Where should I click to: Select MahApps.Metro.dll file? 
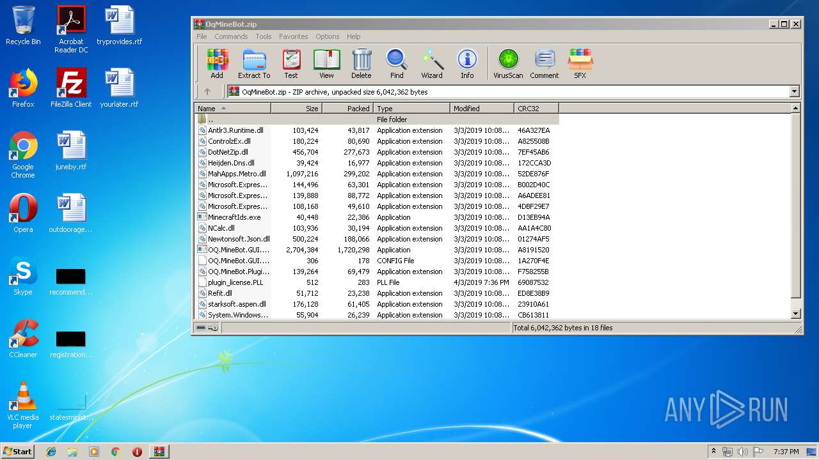click(x=377, y=174)
